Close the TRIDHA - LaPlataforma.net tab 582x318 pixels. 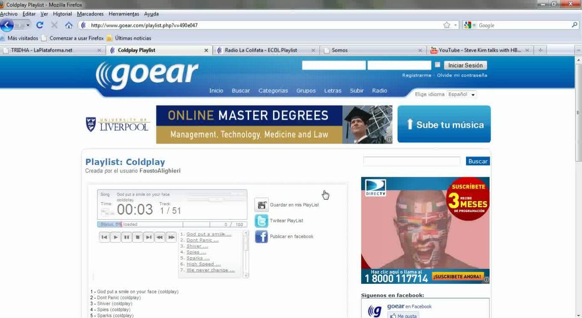point(99,50)
